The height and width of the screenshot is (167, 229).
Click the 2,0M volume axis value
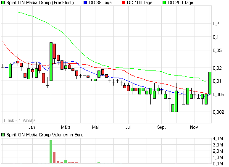[218, 151]
